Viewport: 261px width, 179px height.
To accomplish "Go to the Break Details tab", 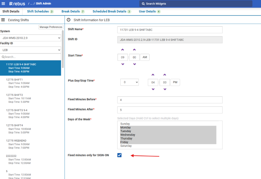I will (x=71, y=12).
